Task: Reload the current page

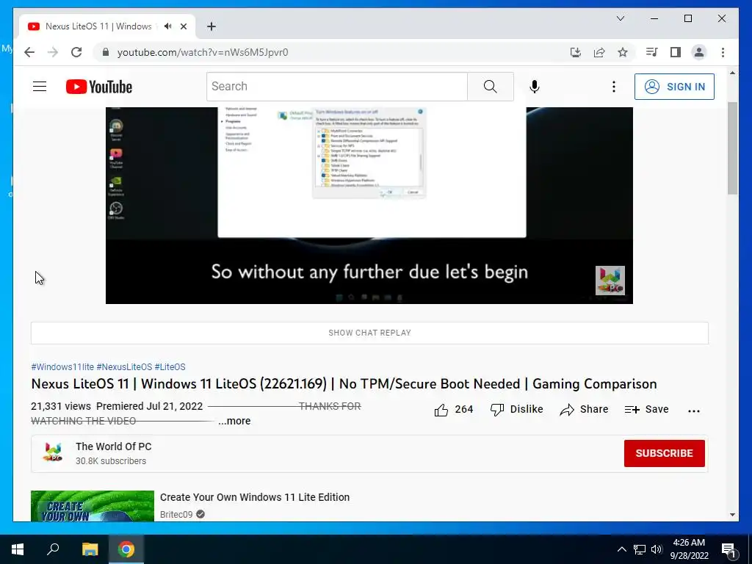Action: (x=76, y=52)
